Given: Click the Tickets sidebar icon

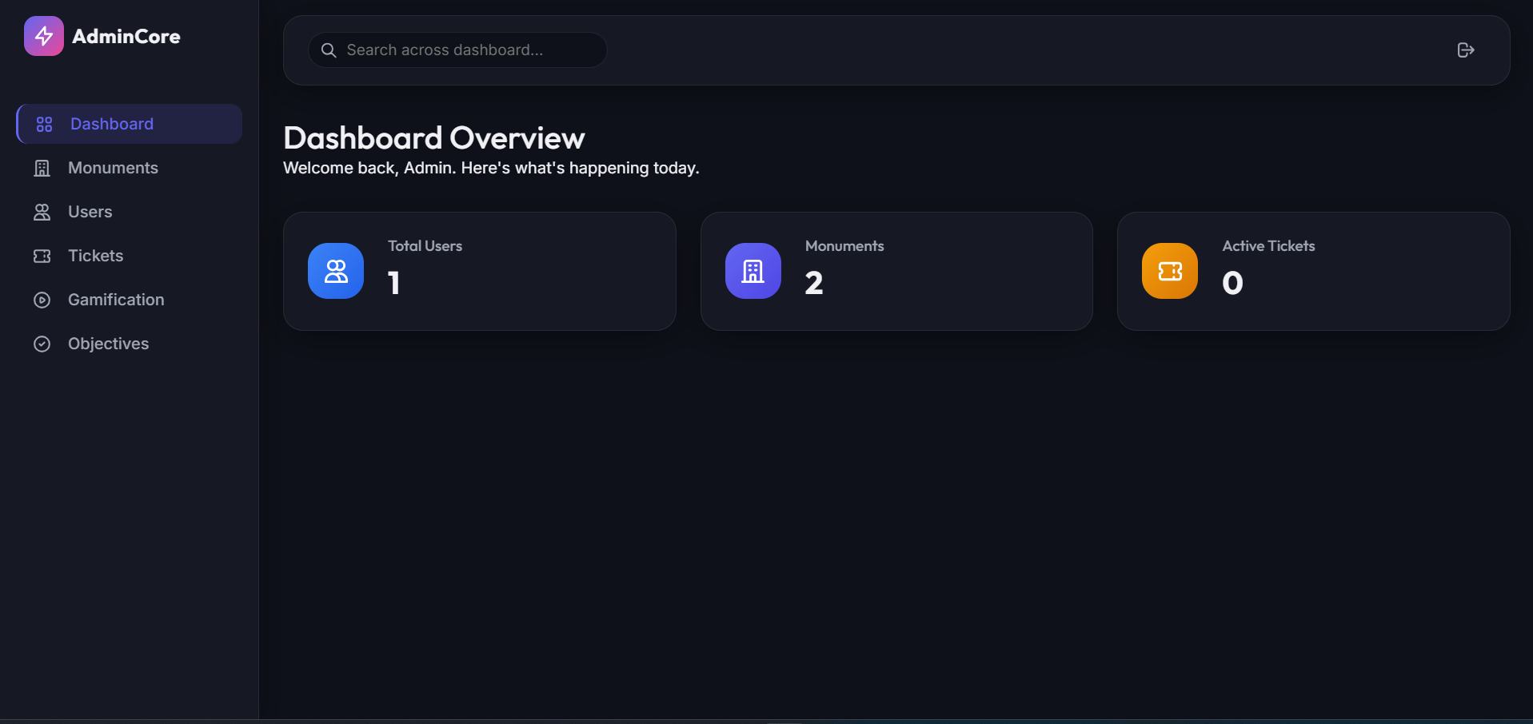Looking at the screenshot, I should coord(42,256).
